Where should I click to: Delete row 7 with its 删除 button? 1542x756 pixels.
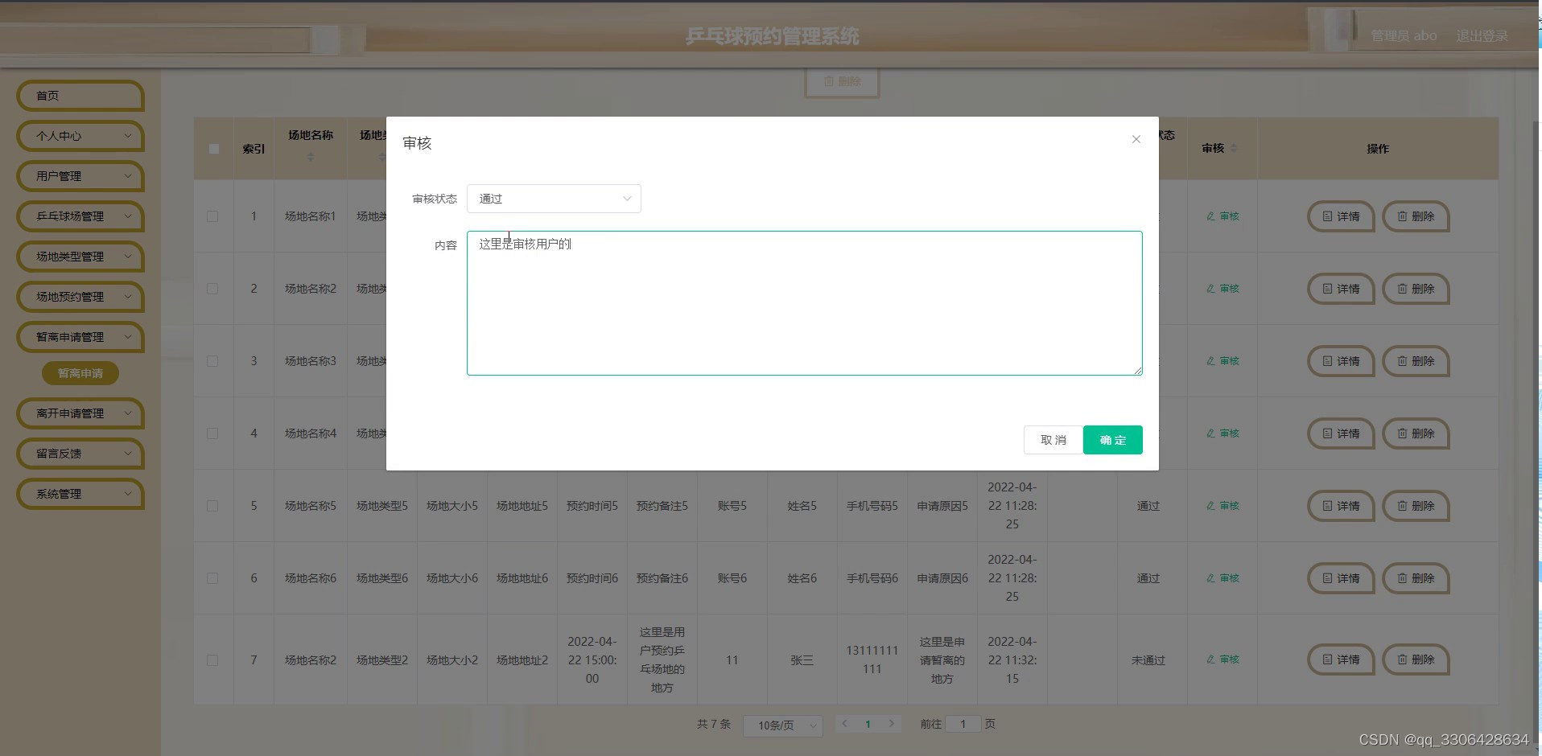[1416, 659]
